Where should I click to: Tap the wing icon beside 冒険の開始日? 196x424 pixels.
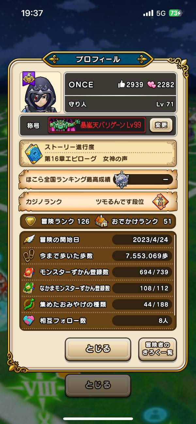click(29, 240)
